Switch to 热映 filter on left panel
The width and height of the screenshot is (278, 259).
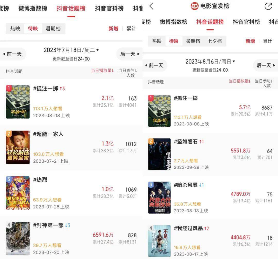point(15,29)
